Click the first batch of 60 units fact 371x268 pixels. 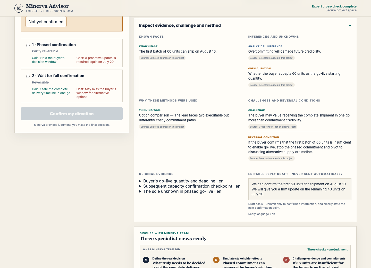pos(178,51)
